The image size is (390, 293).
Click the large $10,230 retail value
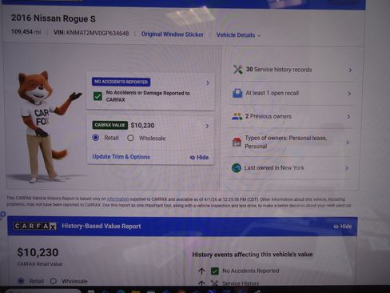pyautogui.click(x=38, y=252)
